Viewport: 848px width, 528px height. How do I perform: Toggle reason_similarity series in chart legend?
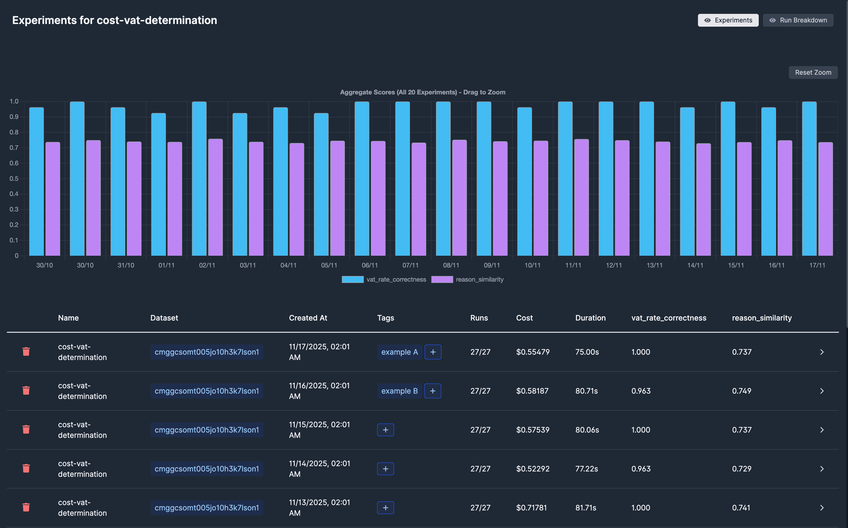click(x=468, y=279)
